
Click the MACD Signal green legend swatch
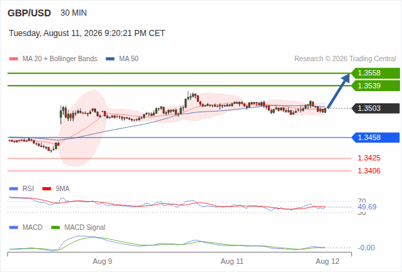click(55, 228)
